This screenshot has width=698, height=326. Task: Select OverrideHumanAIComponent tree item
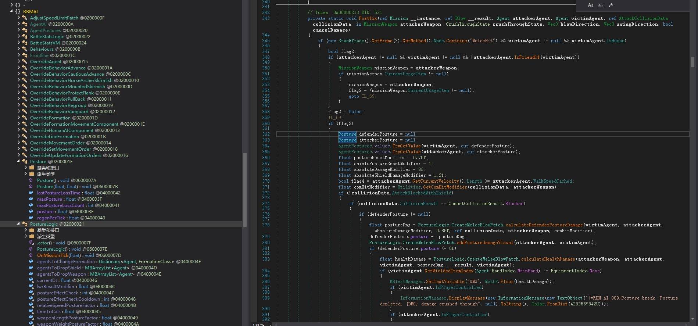(75, 130)
